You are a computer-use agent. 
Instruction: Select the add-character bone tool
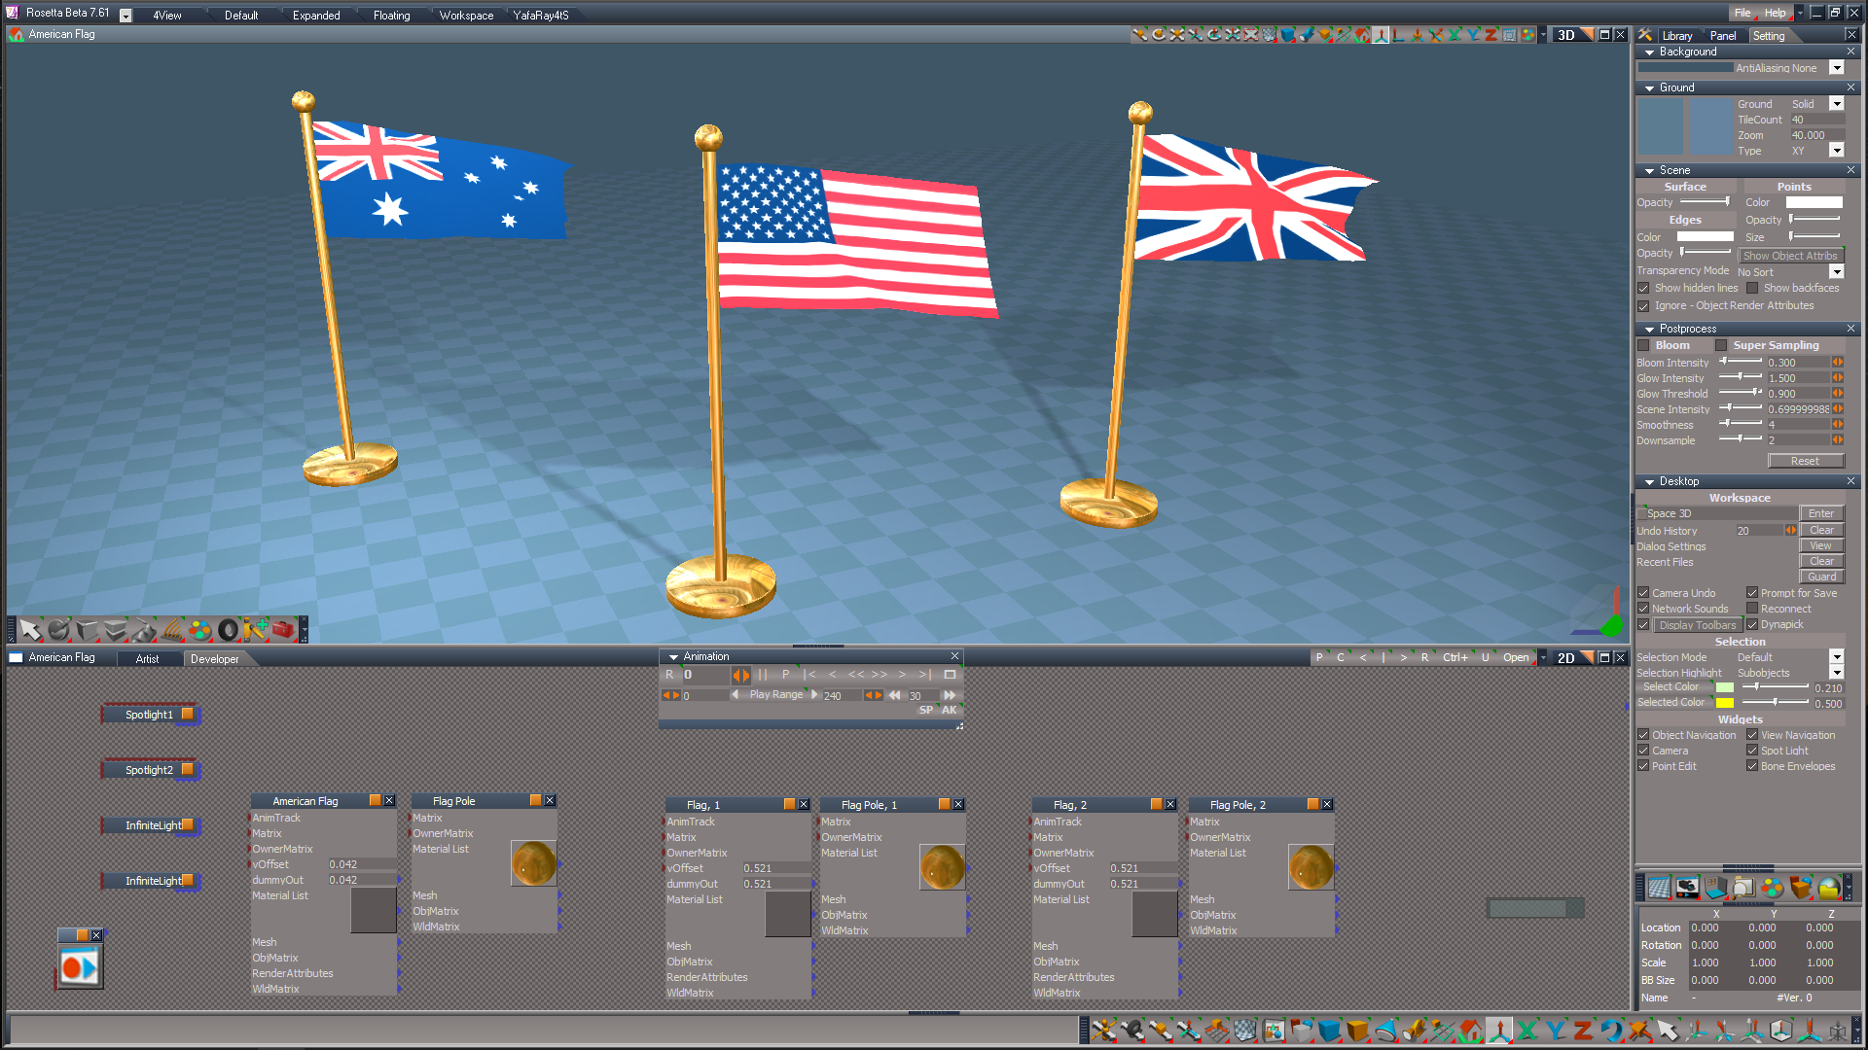point(255,630)
